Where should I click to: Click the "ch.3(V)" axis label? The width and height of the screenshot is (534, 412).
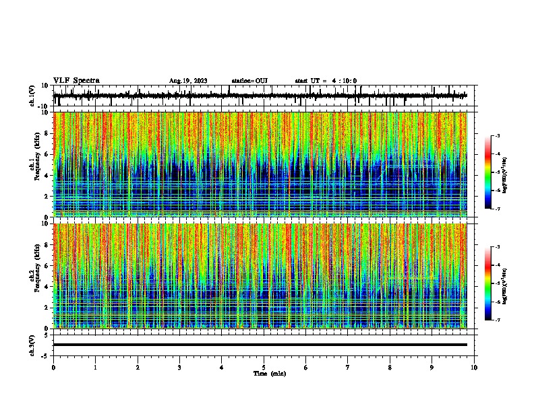32,345
